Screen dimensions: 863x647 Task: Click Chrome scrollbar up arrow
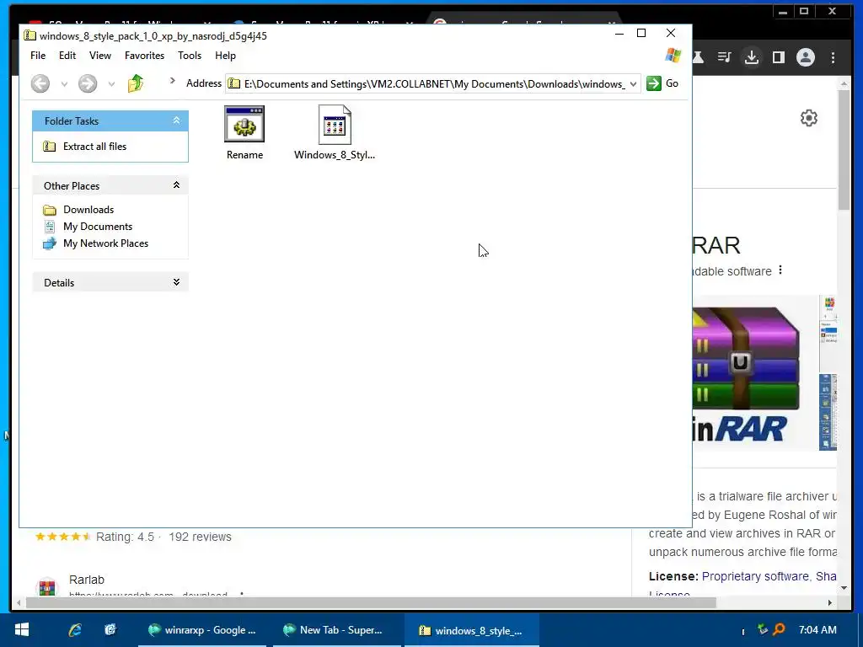coord(844,83)
